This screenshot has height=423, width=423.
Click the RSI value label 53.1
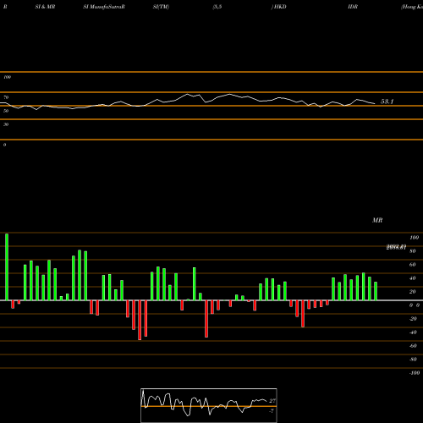tap(387, 102)
